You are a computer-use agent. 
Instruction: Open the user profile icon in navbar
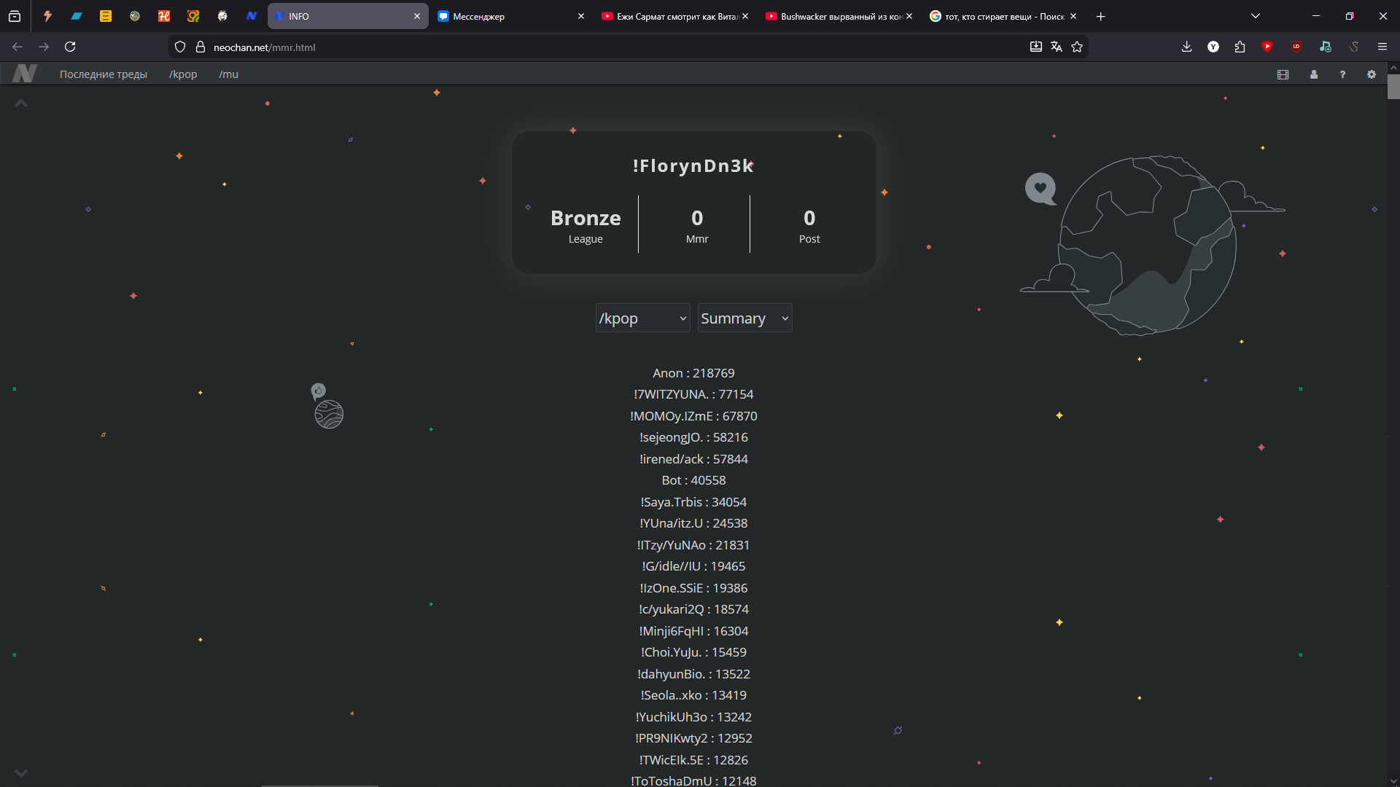1313,74
